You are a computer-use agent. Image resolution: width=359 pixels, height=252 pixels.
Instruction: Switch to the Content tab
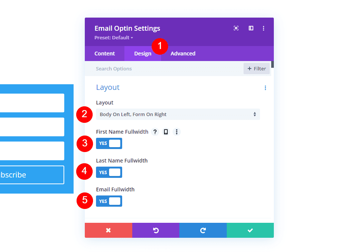[105, 53]
